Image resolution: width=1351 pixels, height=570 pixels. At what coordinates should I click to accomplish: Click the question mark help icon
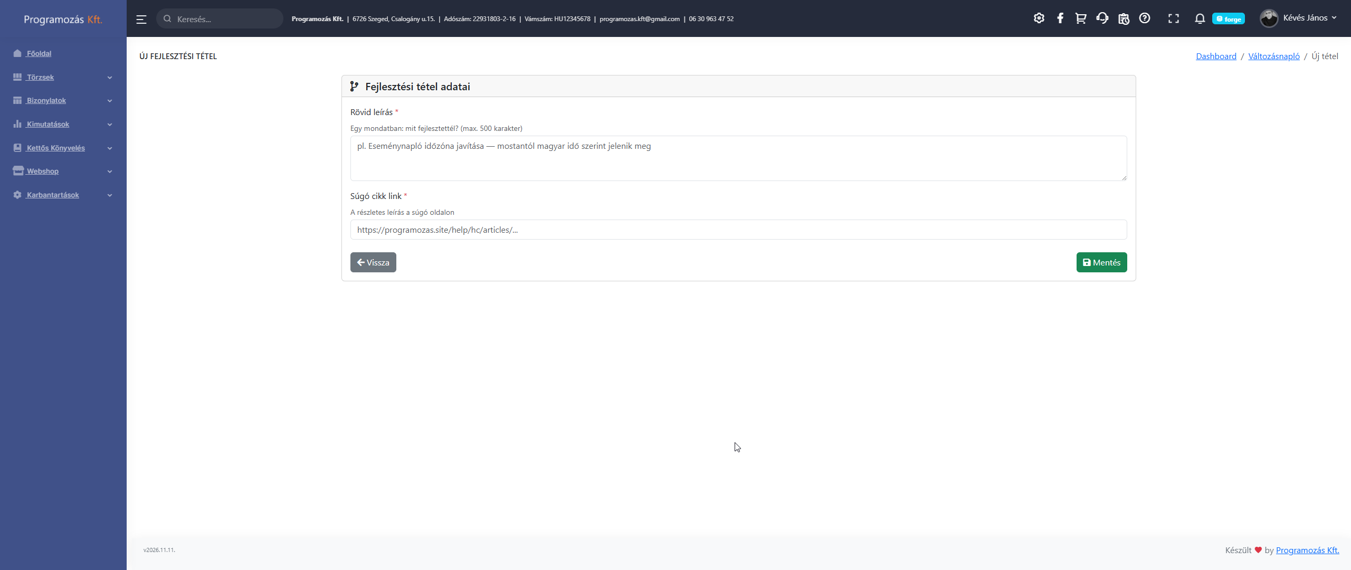(x=1144, y=18)
